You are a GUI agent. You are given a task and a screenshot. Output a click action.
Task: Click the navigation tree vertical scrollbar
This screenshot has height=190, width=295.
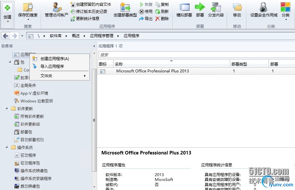coord(94,120)
